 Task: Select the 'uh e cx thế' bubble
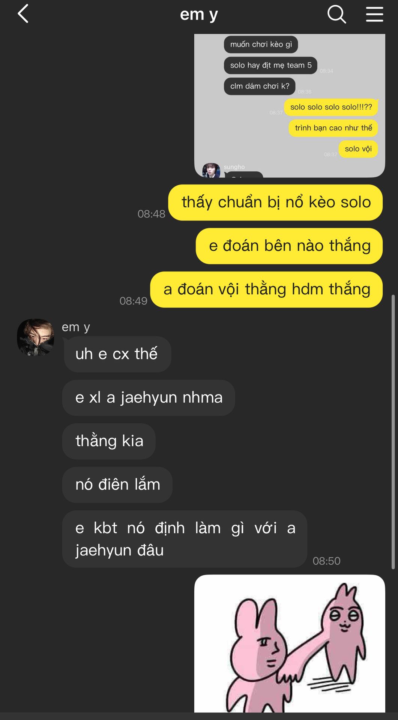coord(117,354)
